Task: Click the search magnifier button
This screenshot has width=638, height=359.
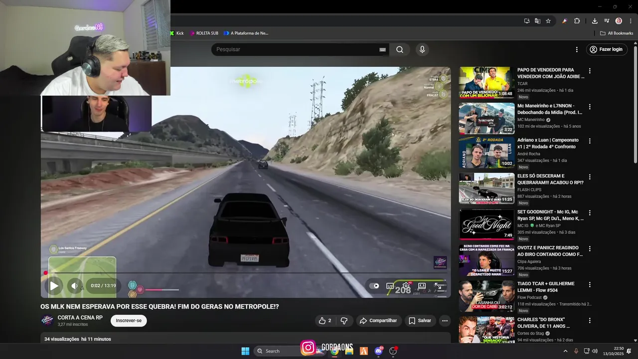Action: point(400,49)
